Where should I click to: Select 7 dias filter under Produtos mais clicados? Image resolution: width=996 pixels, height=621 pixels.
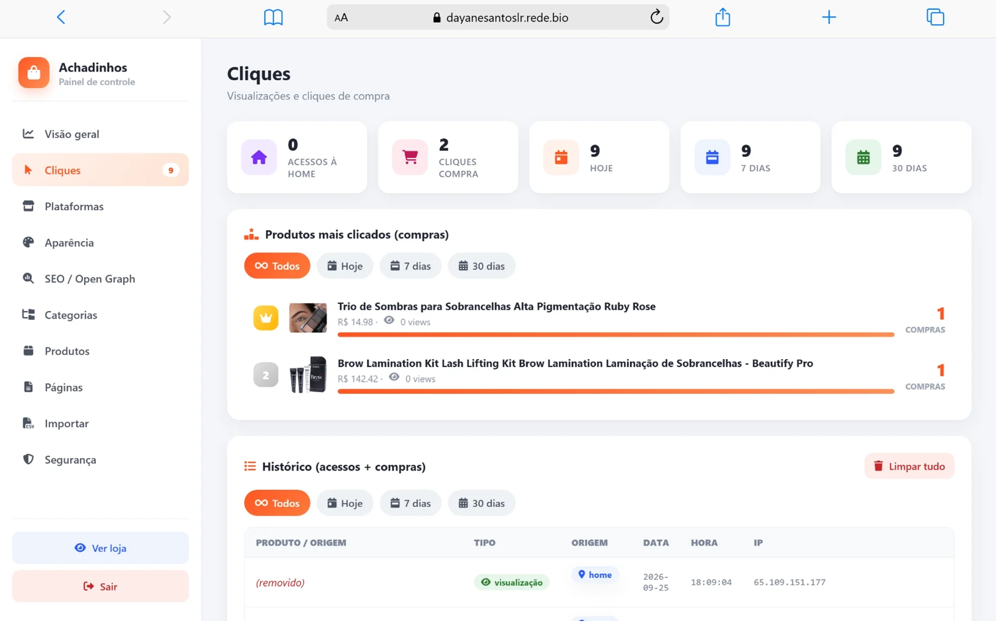coord(410,265)
